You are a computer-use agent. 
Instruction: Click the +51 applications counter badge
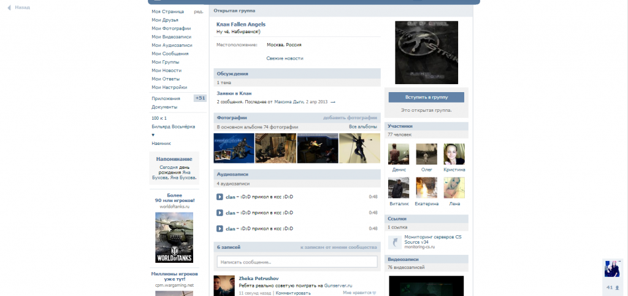click(x=200, y=98)
